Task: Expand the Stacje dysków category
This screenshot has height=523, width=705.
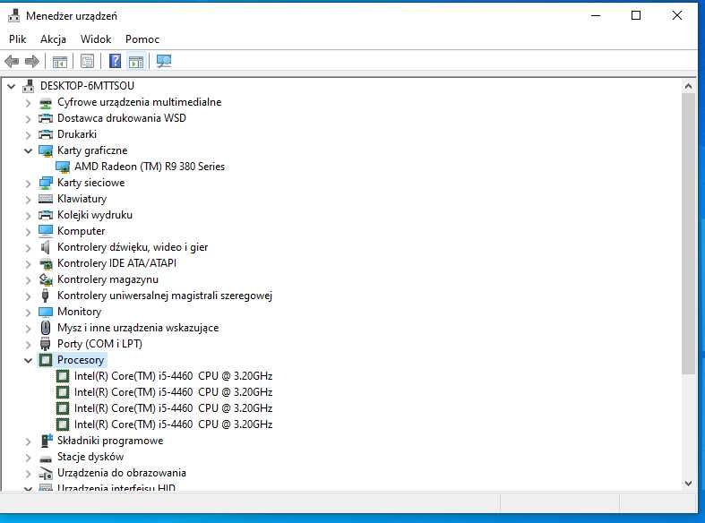Action: coord(29,458)
